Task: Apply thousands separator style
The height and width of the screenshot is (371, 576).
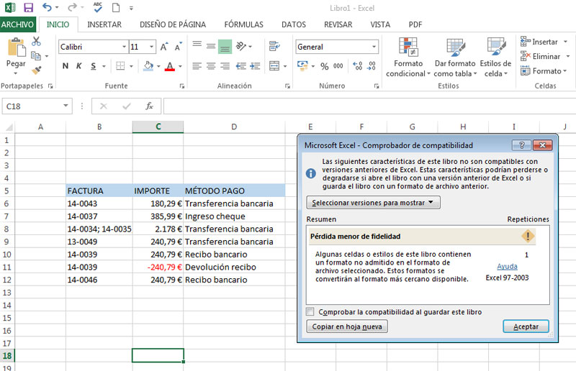Action: [338, 66]
